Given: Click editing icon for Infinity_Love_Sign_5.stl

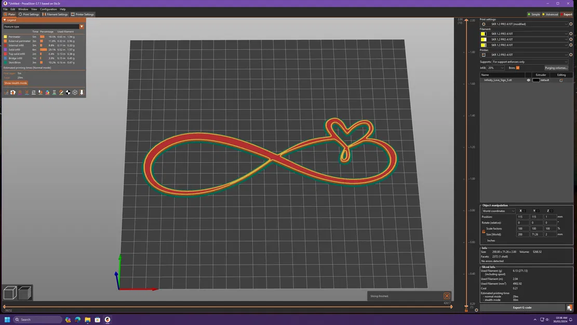Looking at the screenshot, I should pyautogui.click(x=561, y=80).
